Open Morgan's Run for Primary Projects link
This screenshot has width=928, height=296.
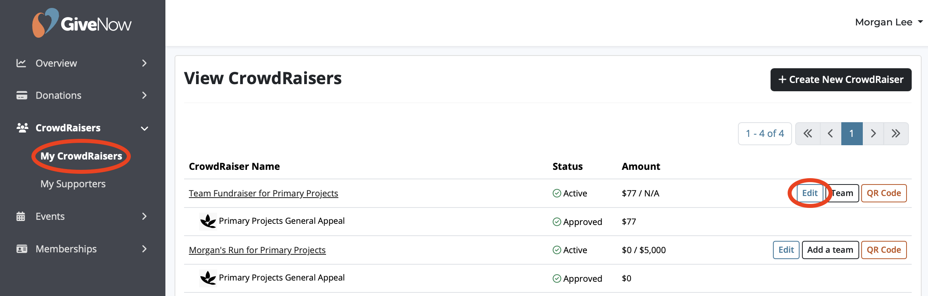pos(257,250)
